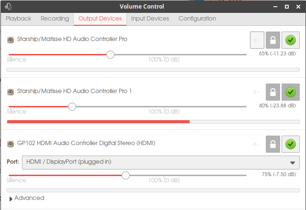Set Audio Controller Pro 1 as fallback
Viewport: 306px width, 210px height.
point(289,92)
